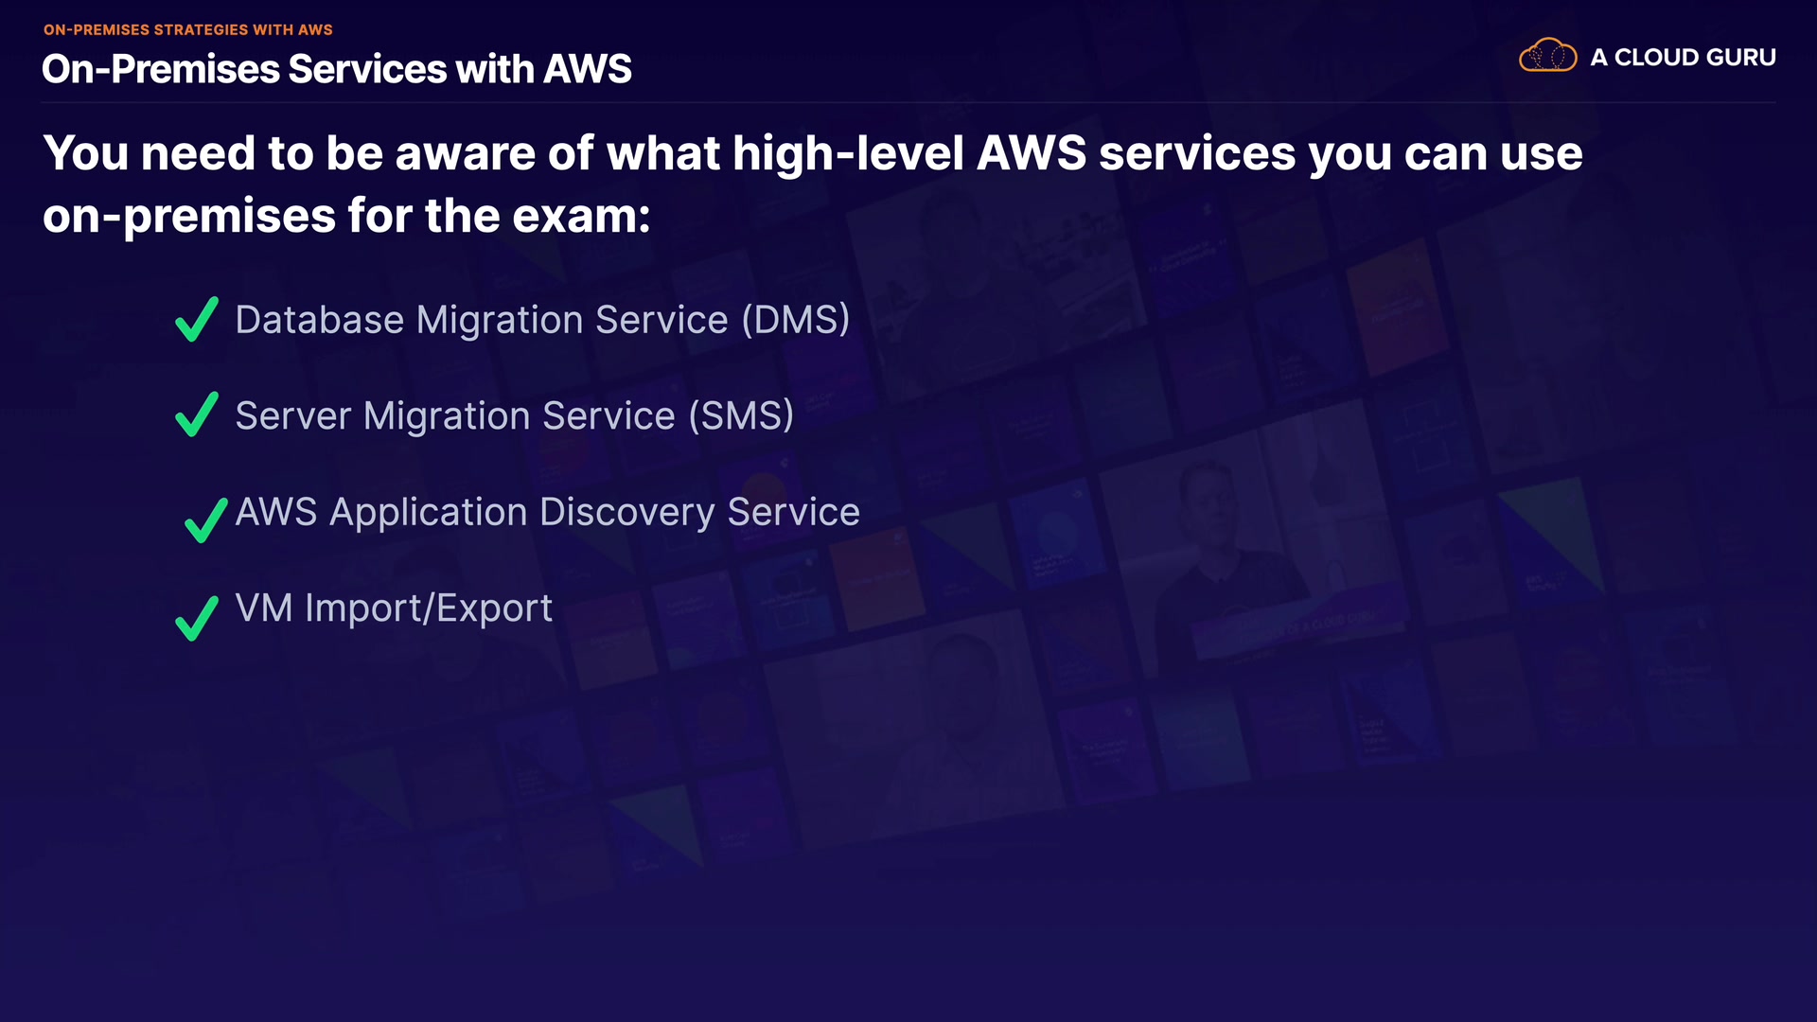
Task: Click the green checkmark beside VM Import/Export
Action: click(197, 618)
